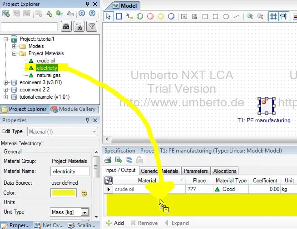Switch to the Input / Output tab
The image size is (297, 229).
point(120,170)
